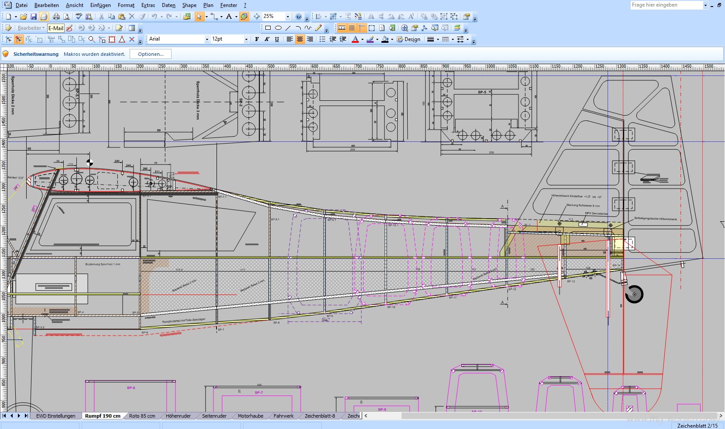Image resolution: width=725 pixels, height=429 pixels.
Task: Open the fill color dropdown arrow
Action: (392, 39)
